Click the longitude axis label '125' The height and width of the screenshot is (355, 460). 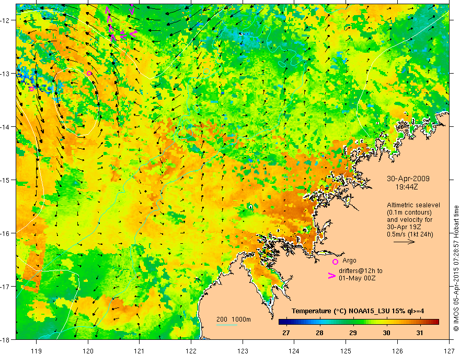[x=346, y=351]
